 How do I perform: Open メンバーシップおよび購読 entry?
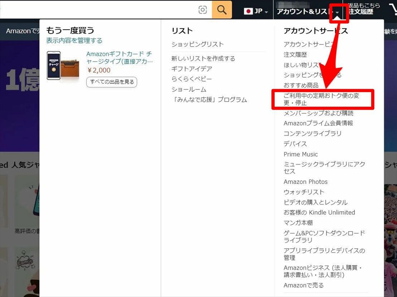pyautogui.click(x=319, y=113)
